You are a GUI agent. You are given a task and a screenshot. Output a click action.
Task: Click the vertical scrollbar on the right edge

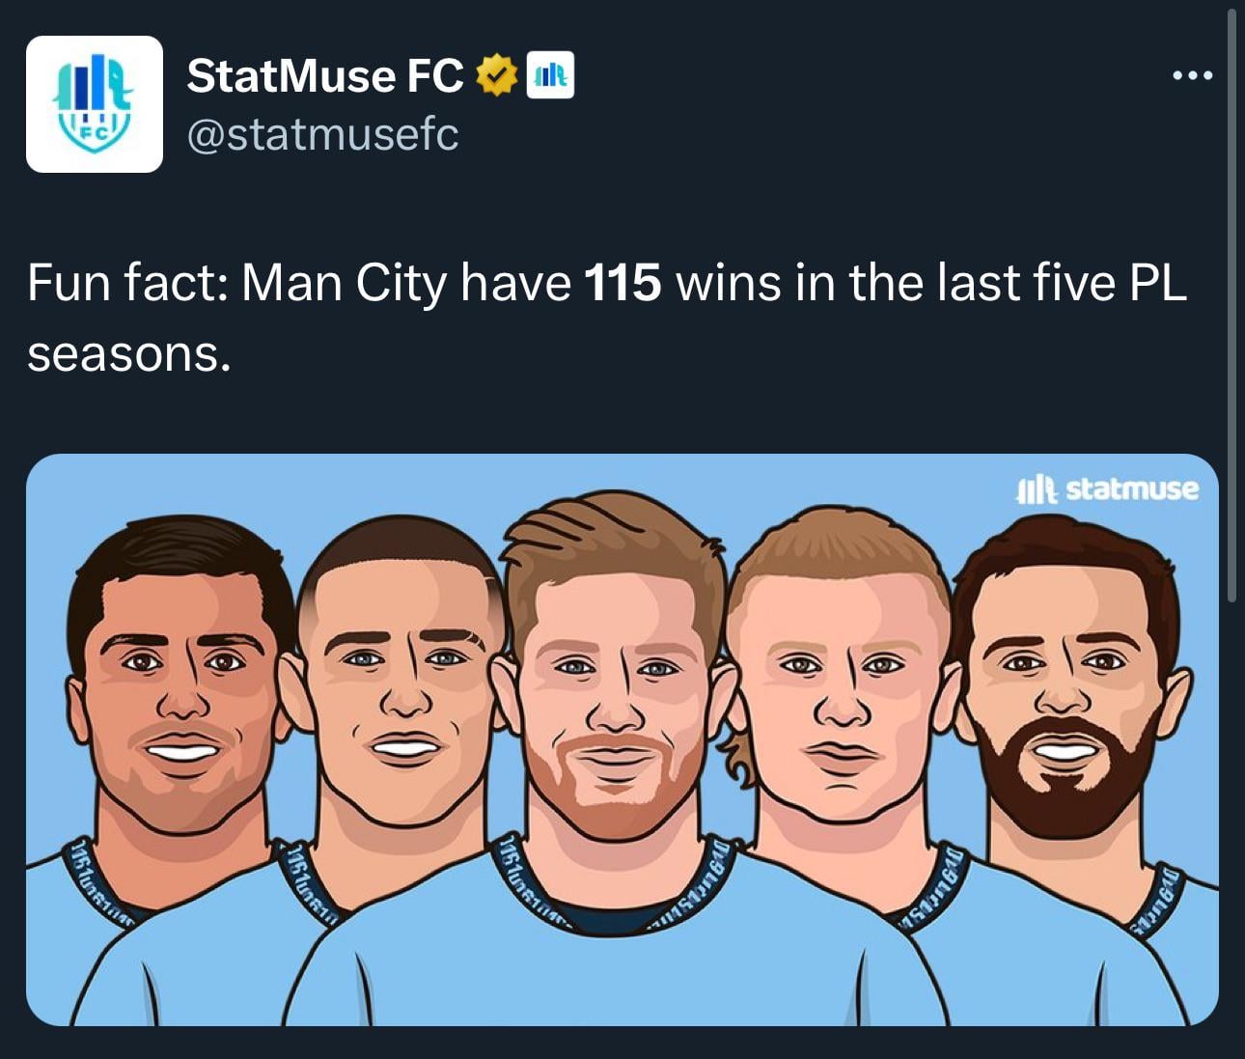pos(1231,306)
